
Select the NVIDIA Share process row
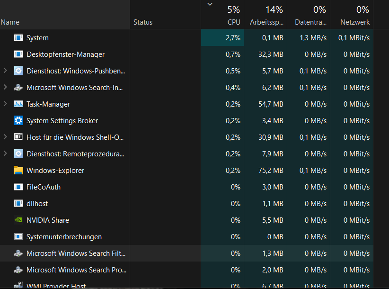pos(186,220)
